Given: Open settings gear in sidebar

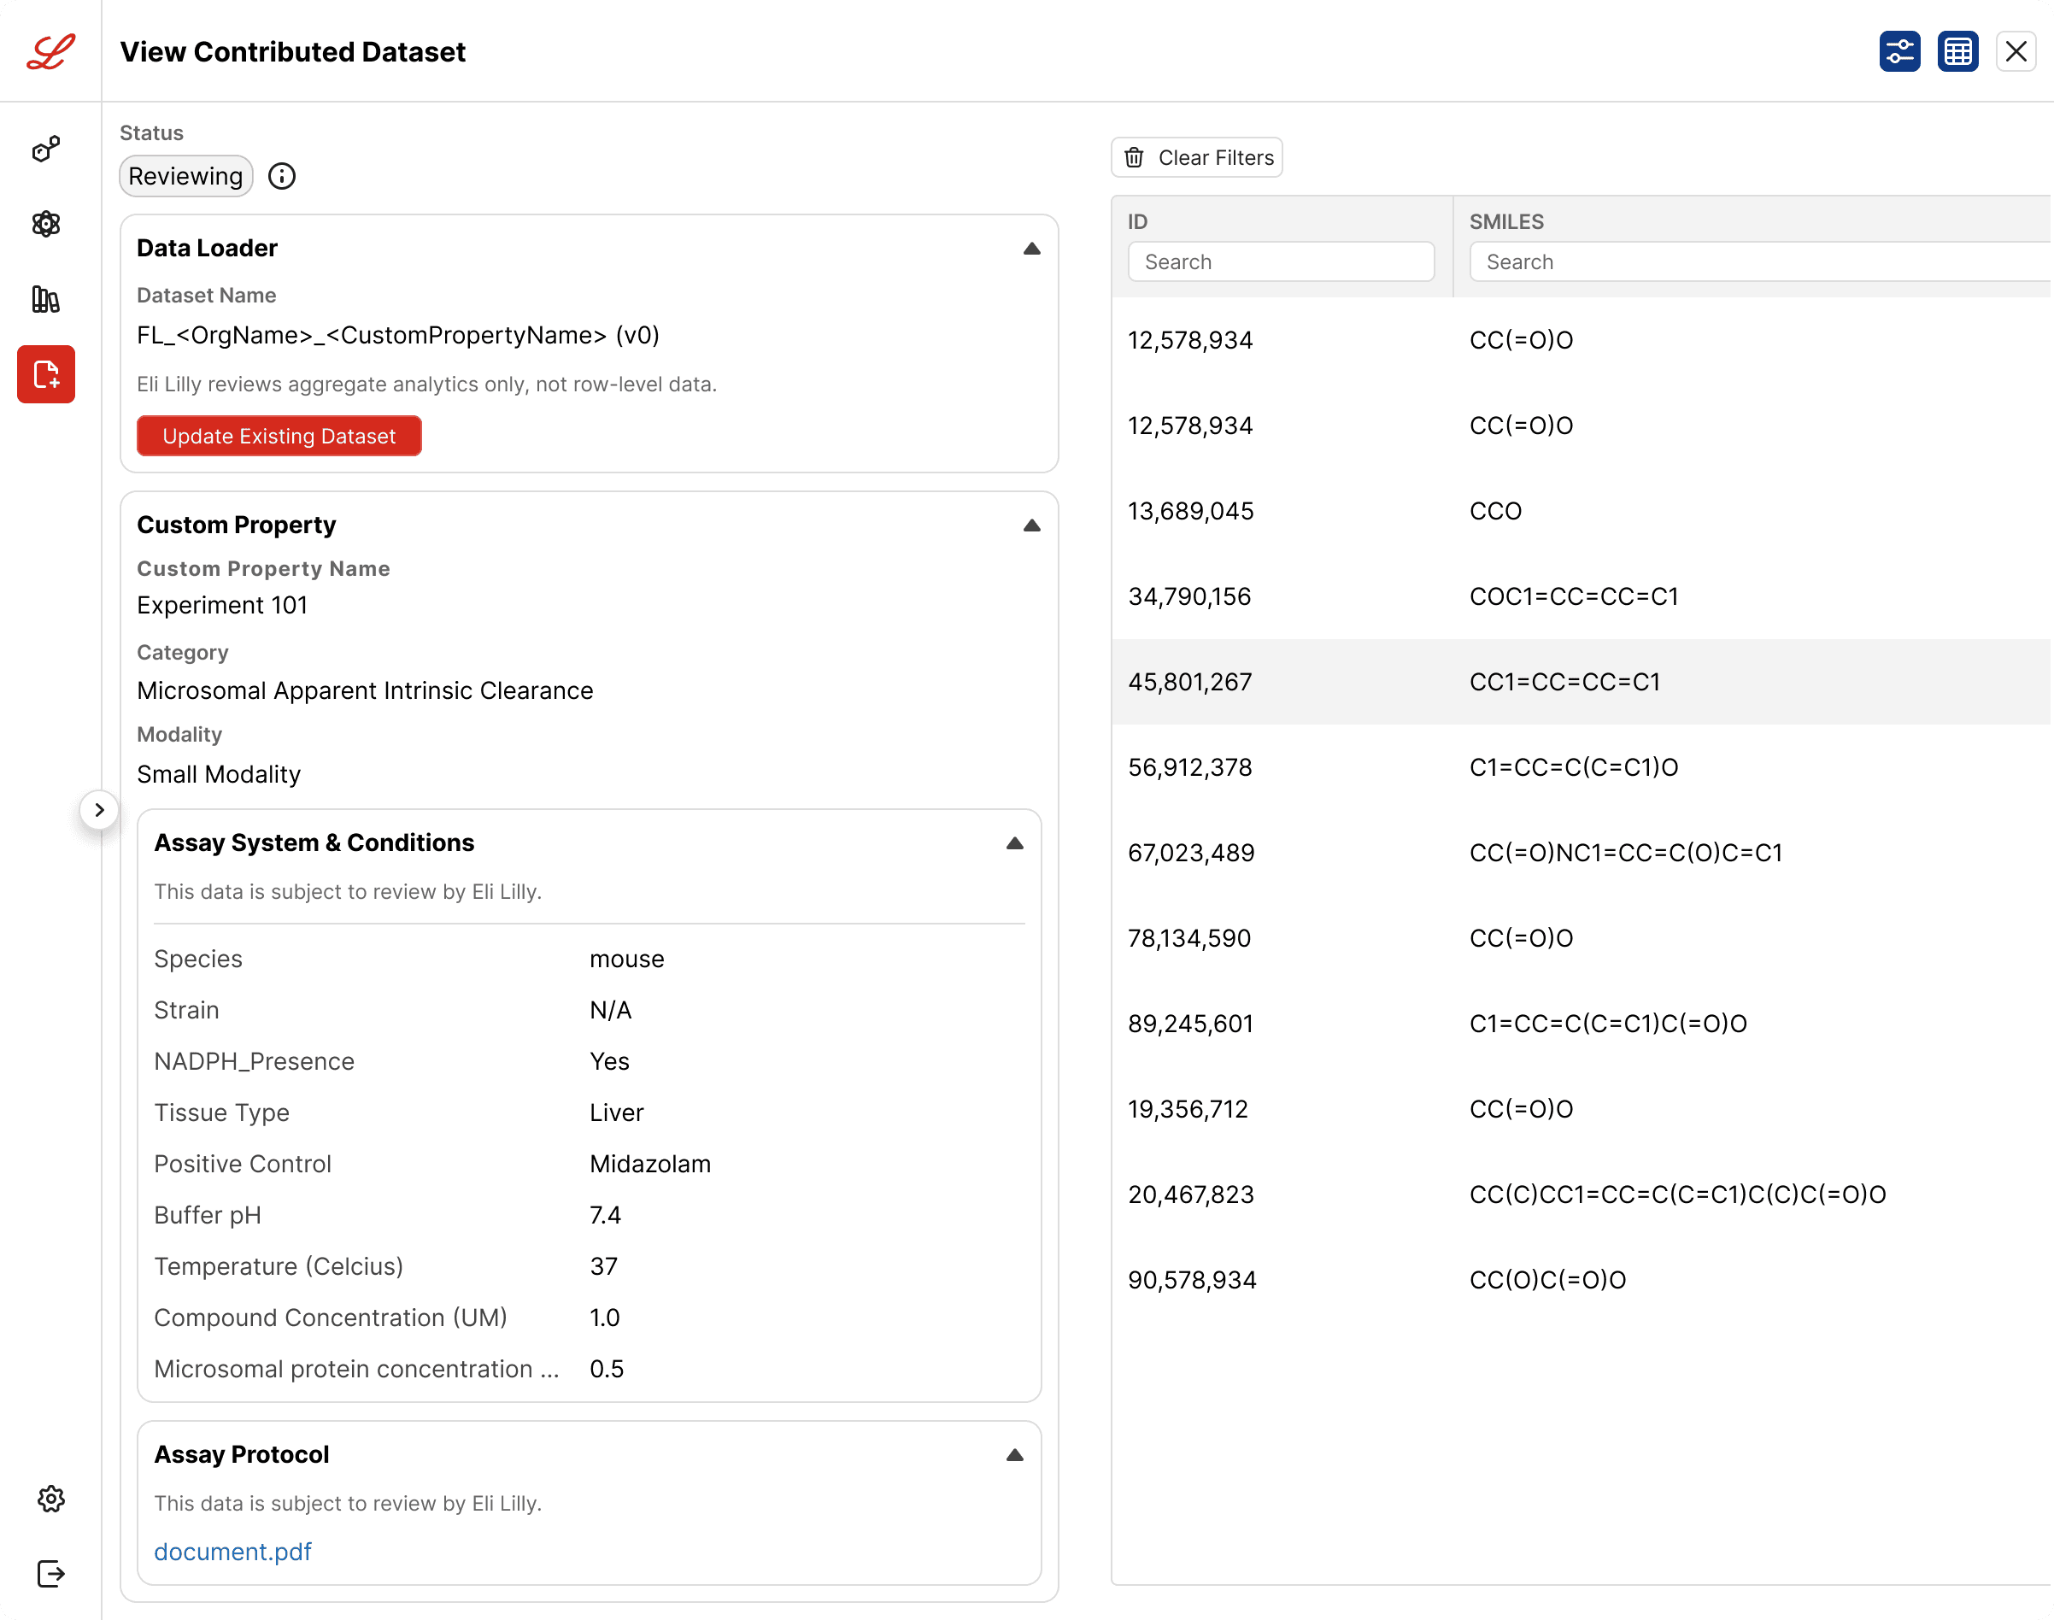Looking at the screenshot, I should tap(51, 1499).
